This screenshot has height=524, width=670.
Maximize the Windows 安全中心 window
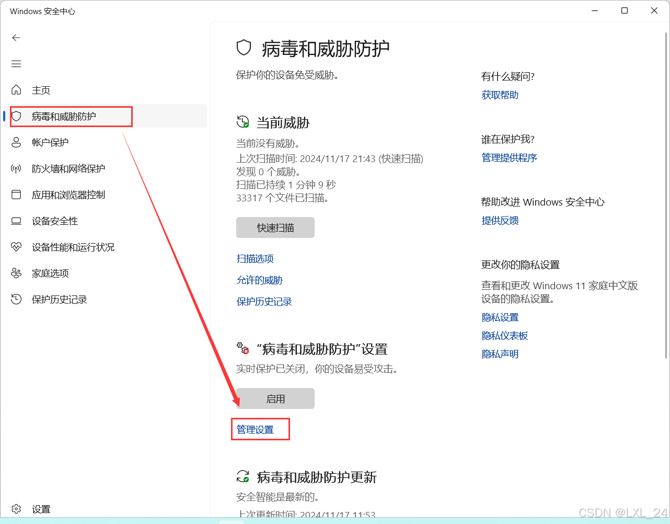625,10
